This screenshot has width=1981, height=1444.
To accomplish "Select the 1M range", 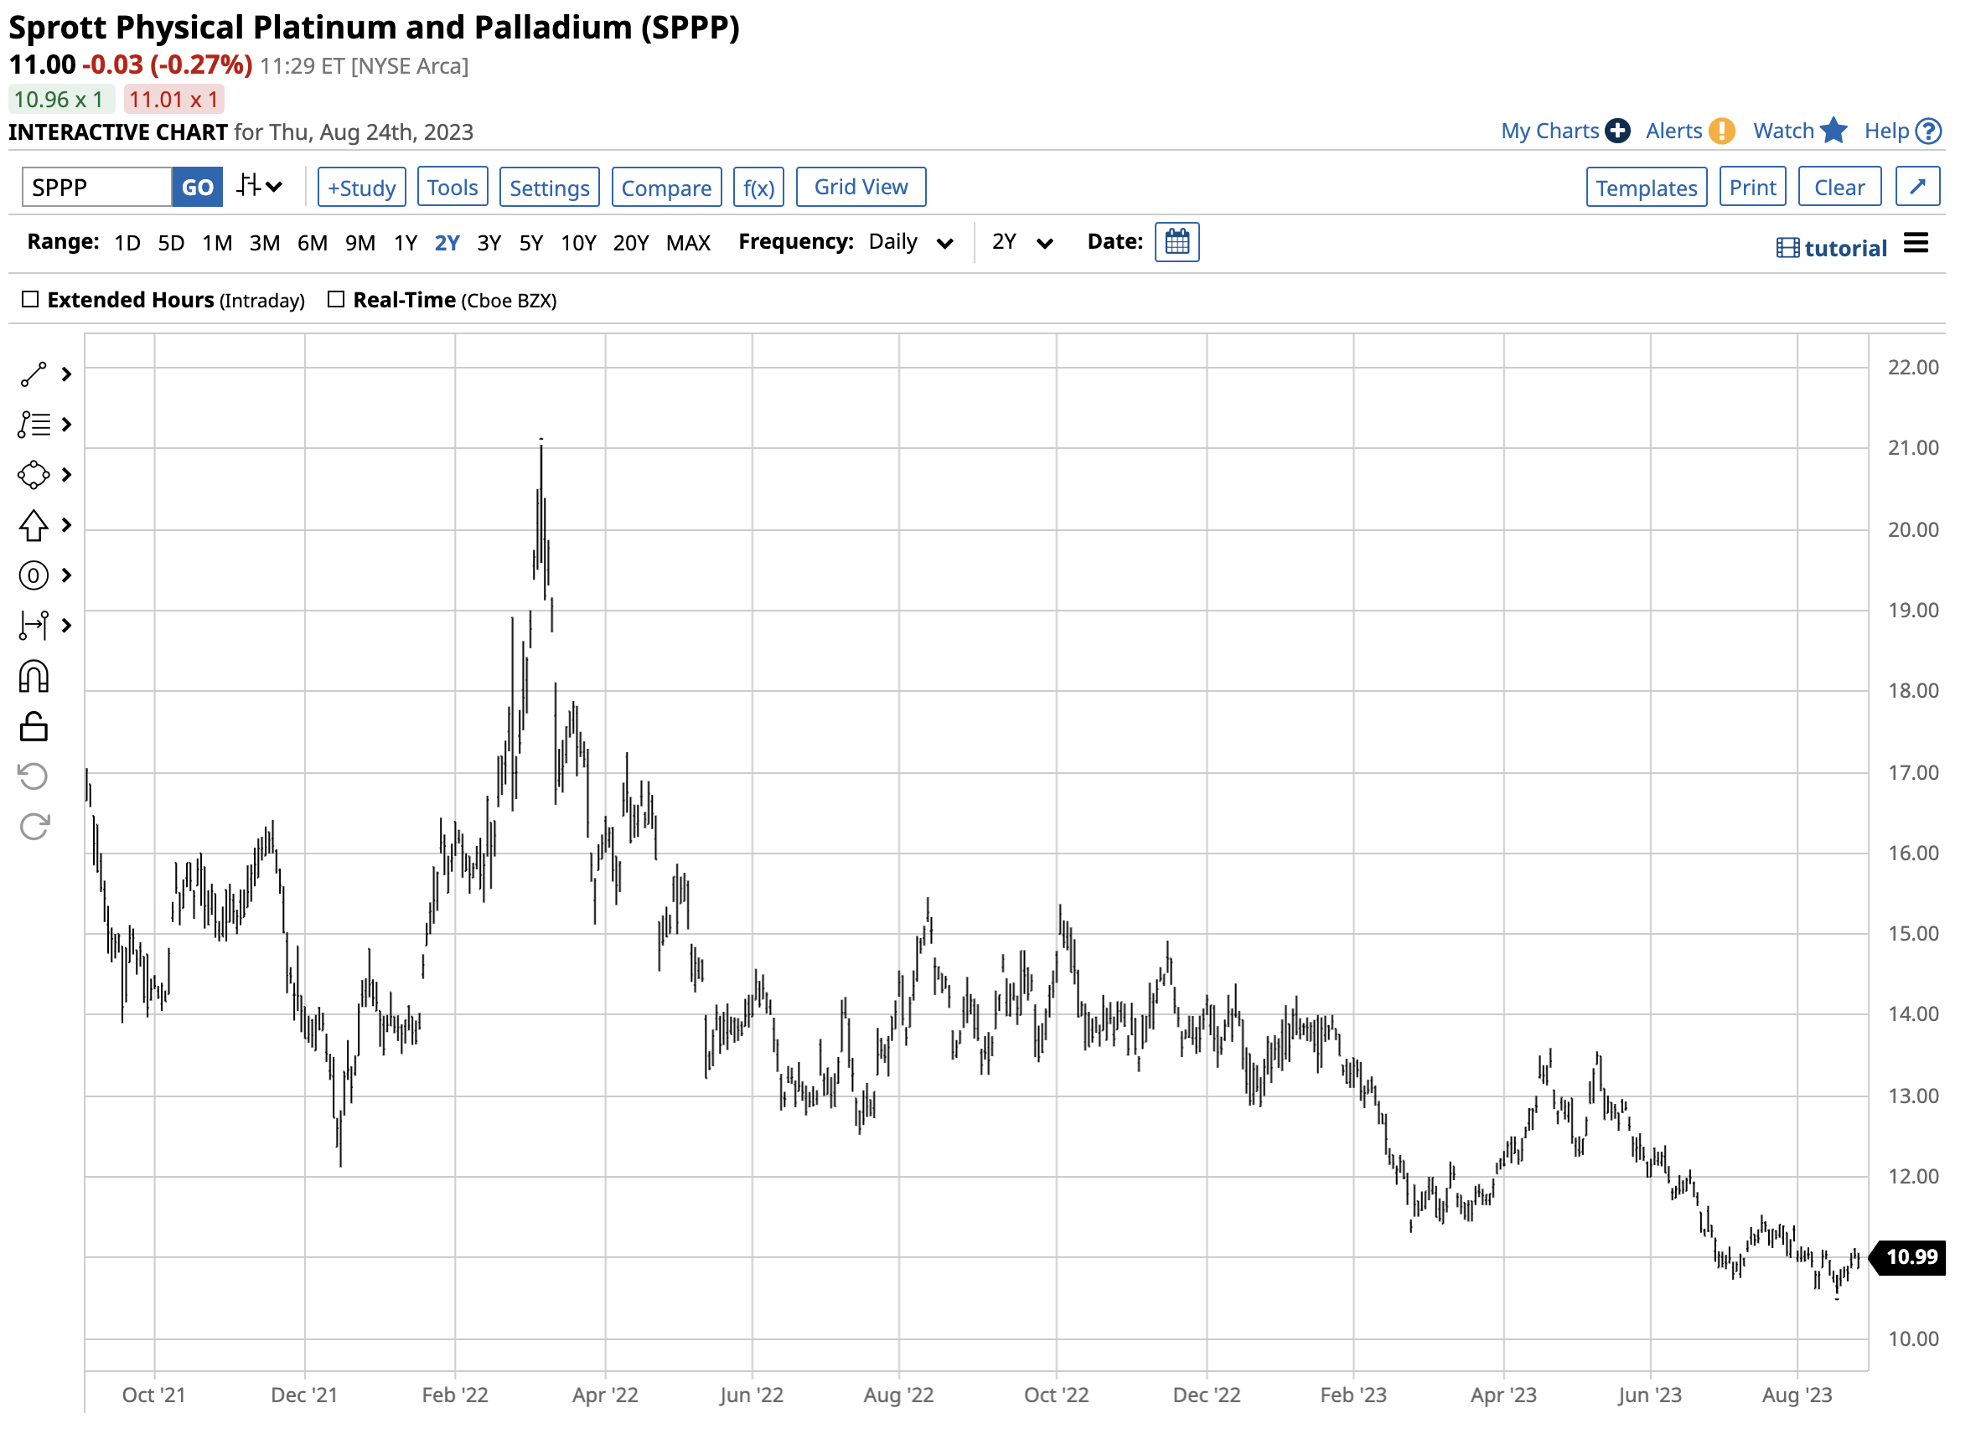I will 217,243.
